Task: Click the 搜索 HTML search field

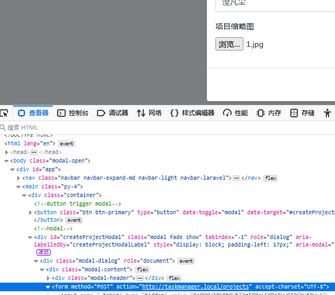Action: point(169,128)
